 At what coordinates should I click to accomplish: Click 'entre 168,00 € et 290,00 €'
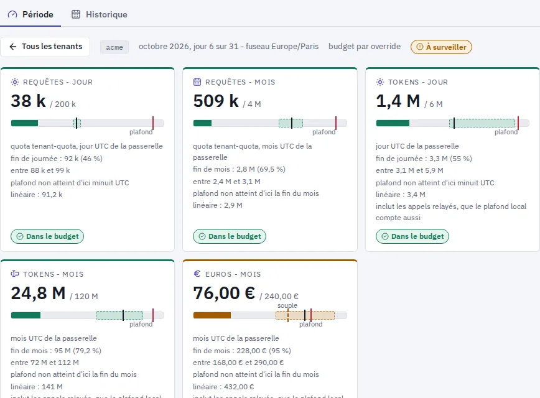(238, 363)
